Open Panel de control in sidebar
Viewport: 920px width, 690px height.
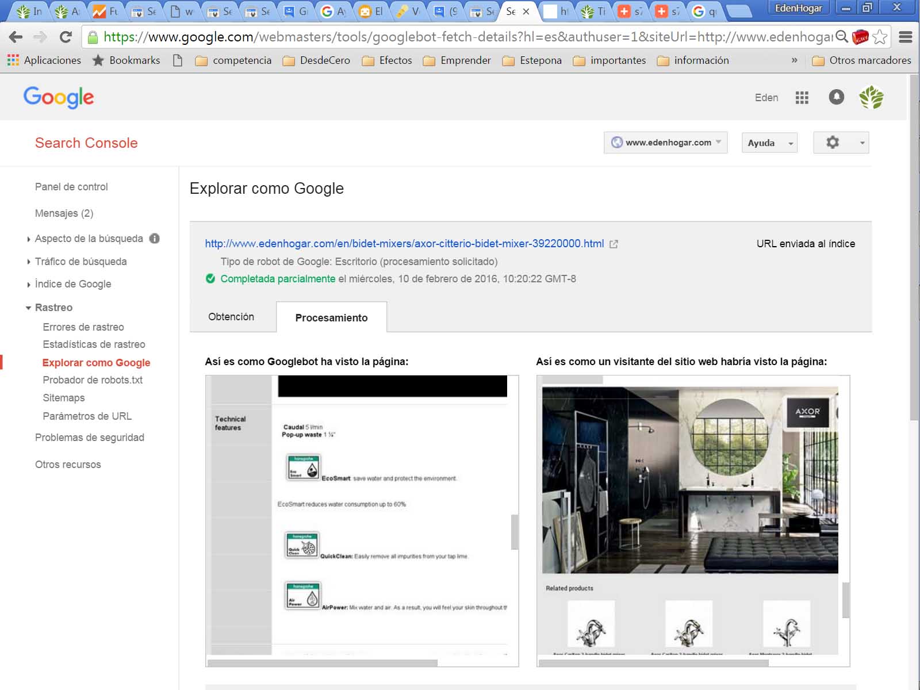(x=71, y=187)
